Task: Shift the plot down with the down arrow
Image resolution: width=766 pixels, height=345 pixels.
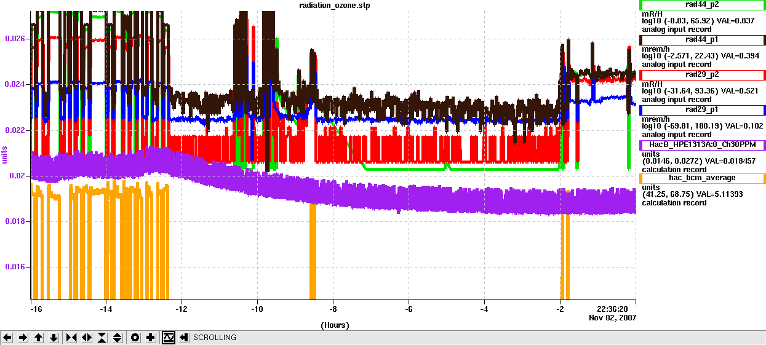Action: coord(54,338)
